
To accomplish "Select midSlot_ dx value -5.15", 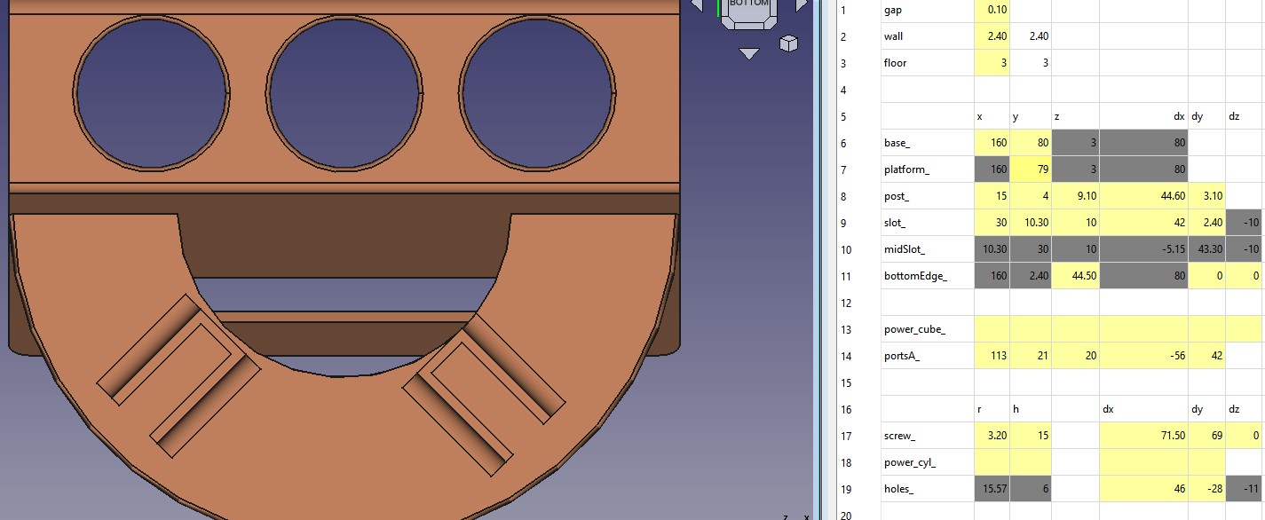I will click(1143, 249).
